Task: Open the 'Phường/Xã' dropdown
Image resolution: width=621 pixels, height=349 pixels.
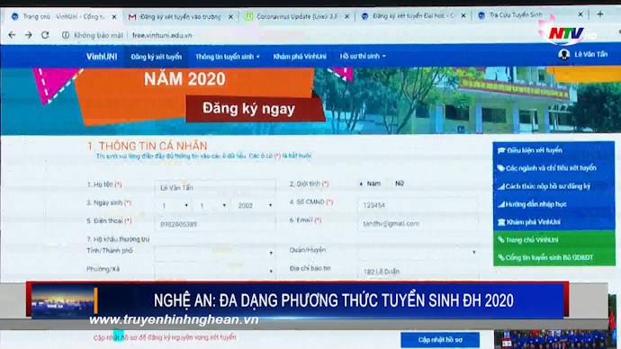Action: point(215,271)
